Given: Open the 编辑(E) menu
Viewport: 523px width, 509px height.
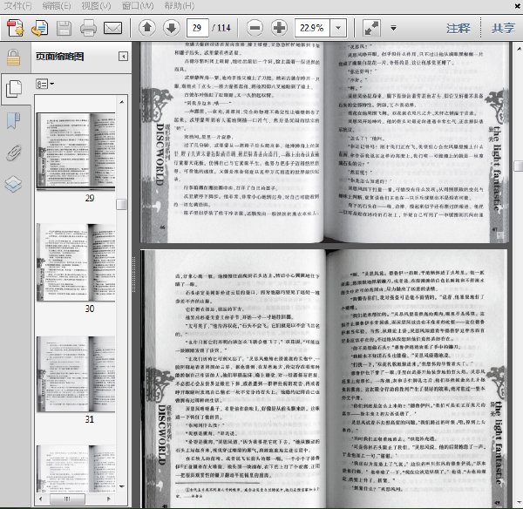Looking at the screenshot, I should (57, 6).
